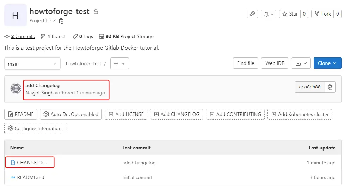
Task: Fork the howtoforge-test project
Action: 322,14
